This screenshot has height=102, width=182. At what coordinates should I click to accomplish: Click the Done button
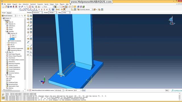pos(84,90)
